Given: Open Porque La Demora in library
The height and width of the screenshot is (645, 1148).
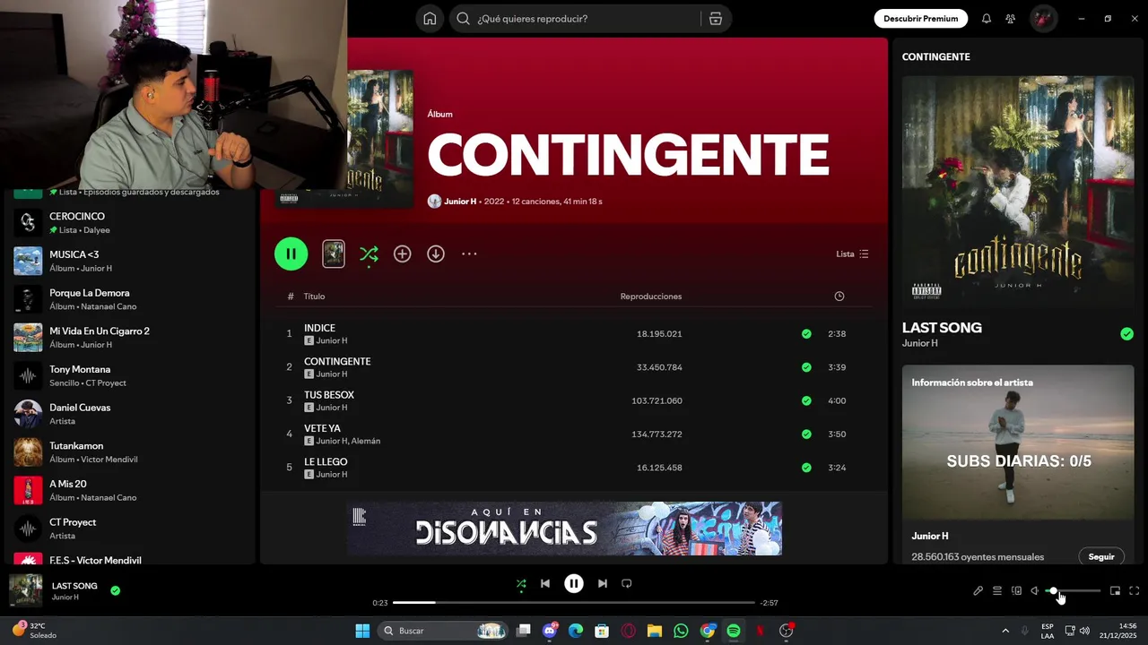Looking at the screenshot, I should point(130,299).
